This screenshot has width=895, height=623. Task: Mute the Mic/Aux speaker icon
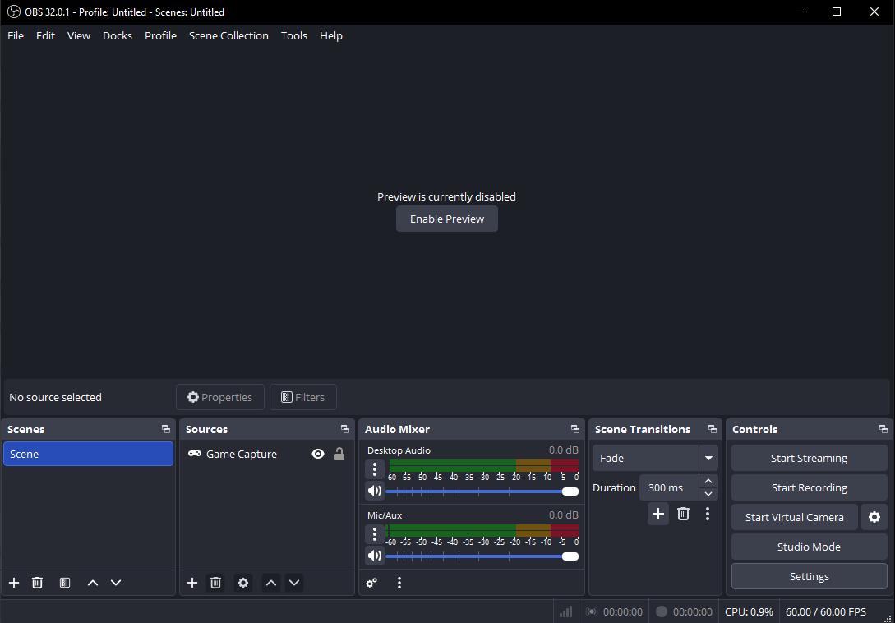pyautogui.click(x=375, y=556)
